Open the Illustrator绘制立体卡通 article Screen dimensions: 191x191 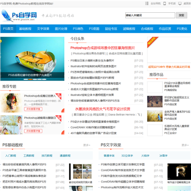point(92,95)
